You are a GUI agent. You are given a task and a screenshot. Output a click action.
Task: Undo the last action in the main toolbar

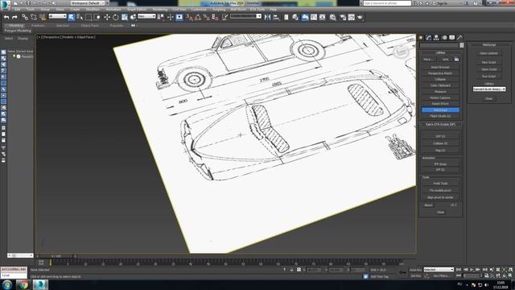[x=6, y=17]
